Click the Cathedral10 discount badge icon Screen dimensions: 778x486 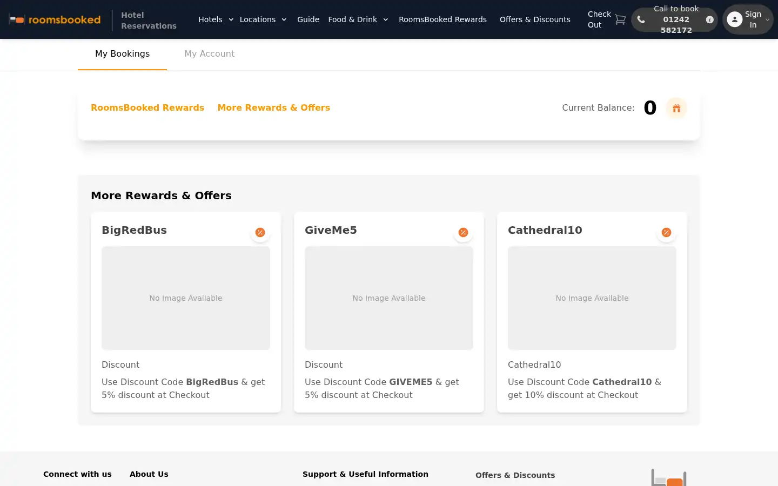(666, 232)
